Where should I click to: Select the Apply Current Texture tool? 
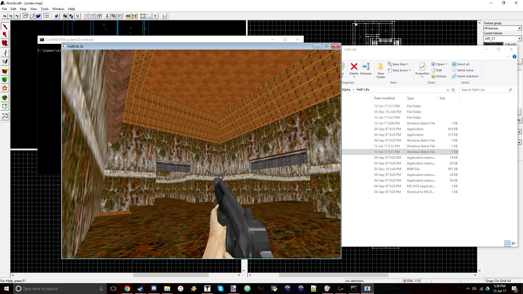tap(5, 79)
